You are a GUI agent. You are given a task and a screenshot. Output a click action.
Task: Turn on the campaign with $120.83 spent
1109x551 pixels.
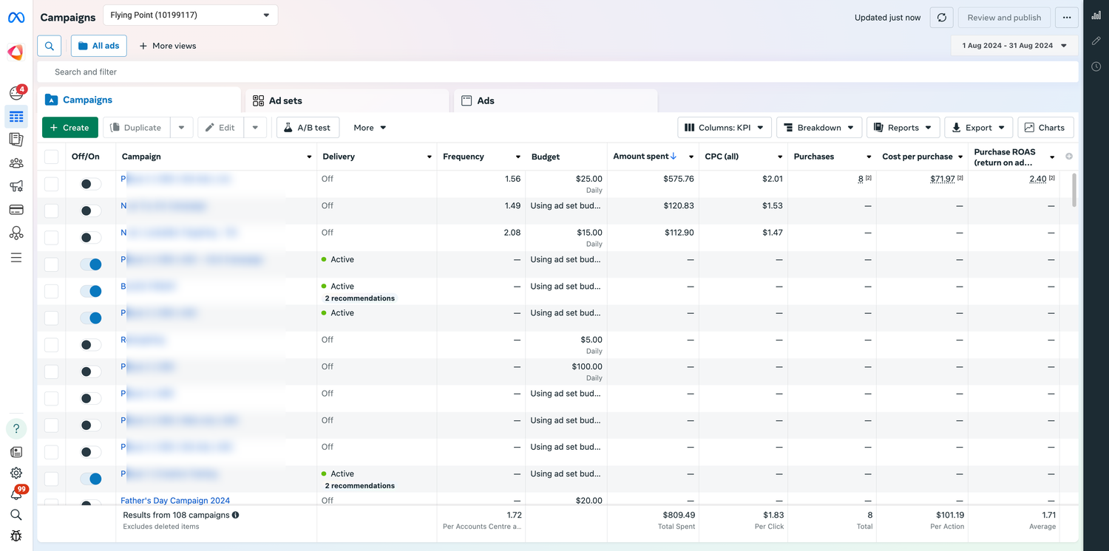[91, 211]
